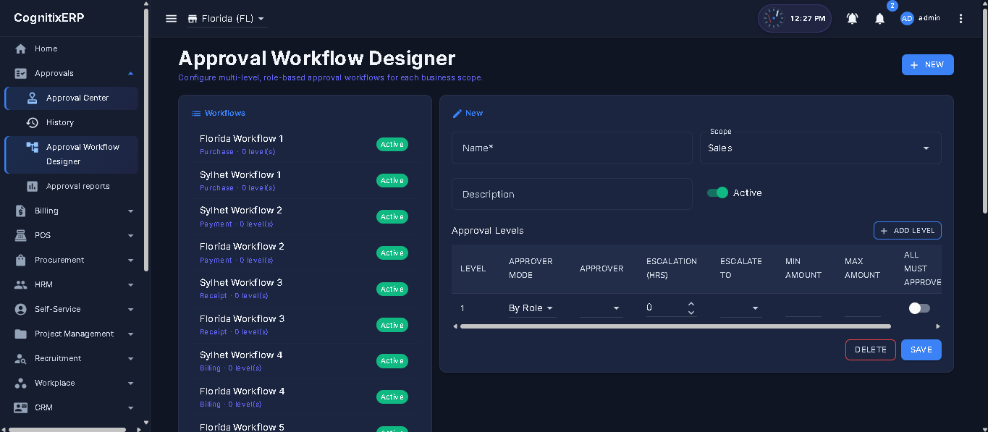Click the Workflows list icon

tap(195, 113)
